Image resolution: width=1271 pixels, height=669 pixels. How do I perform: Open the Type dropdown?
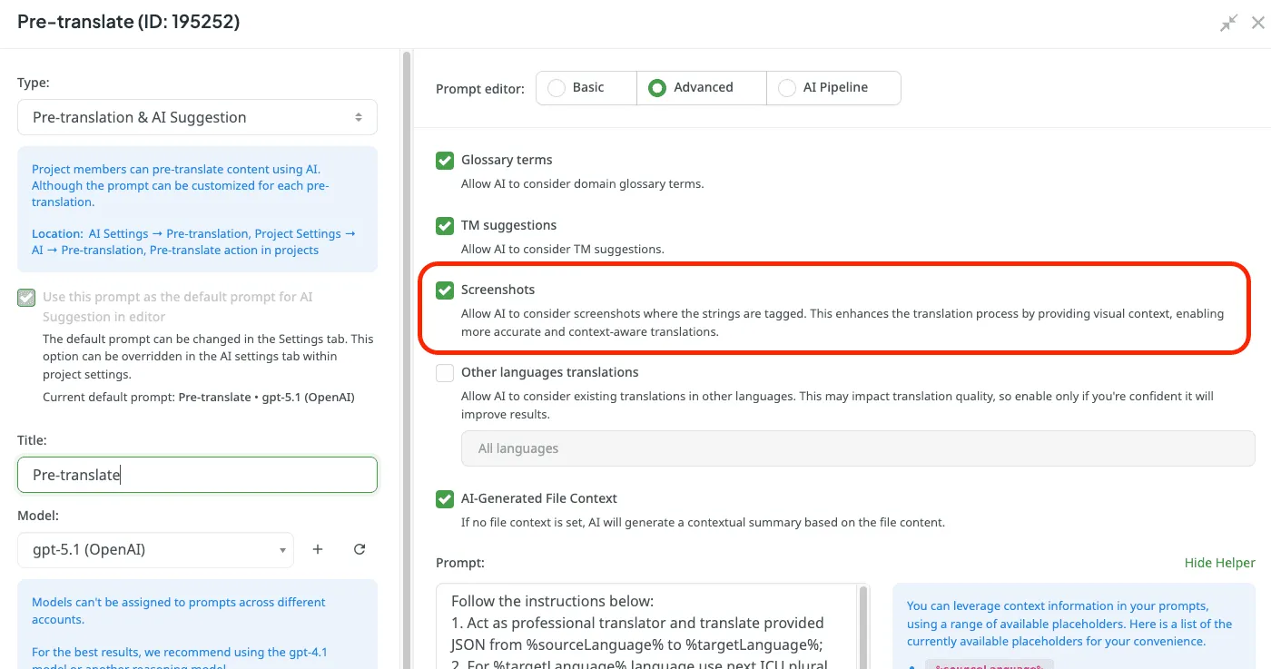(197, 118)
